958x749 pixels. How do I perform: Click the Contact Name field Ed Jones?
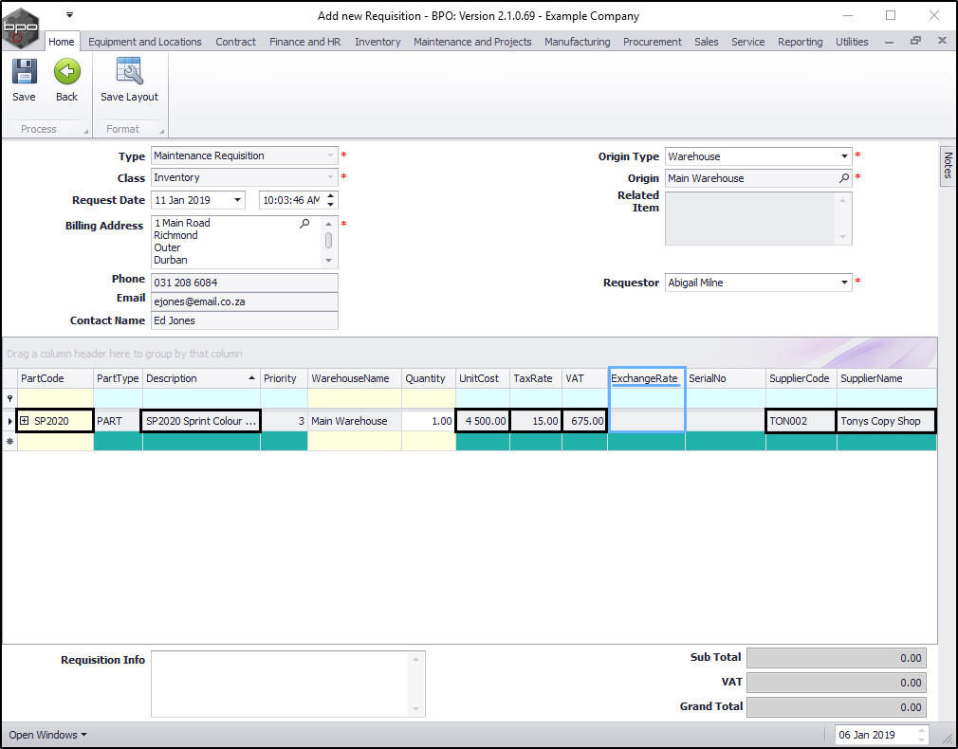(245, 320)
